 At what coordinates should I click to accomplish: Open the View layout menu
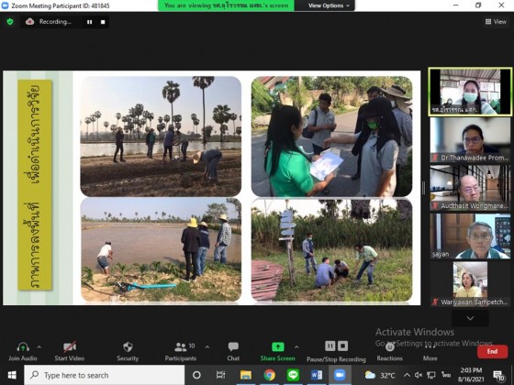coord(496,22)
